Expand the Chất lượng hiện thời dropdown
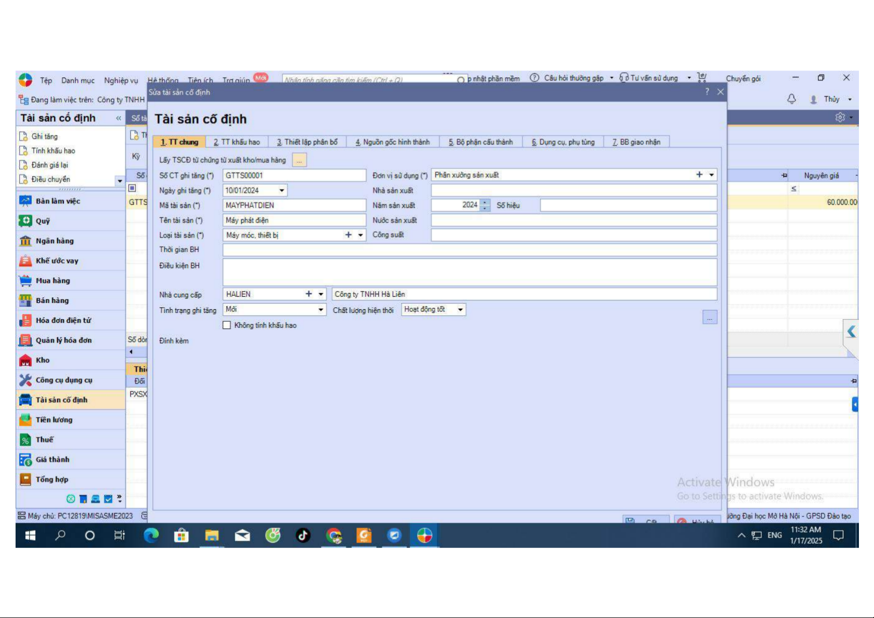874x618 pixels. (460, 310)
